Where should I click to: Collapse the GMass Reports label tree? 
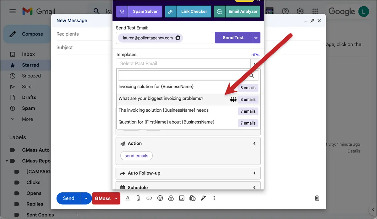6,161
